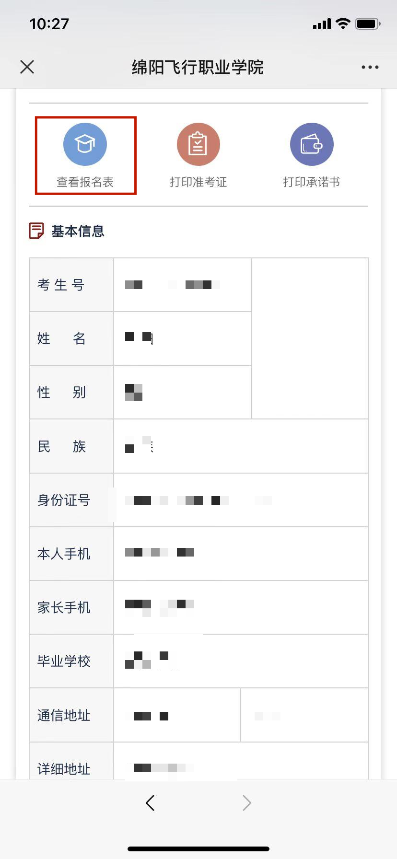Tap the red clipboard admission ticket icon
The width and height of the screenshot is (397, 859).
tap(198, 144)
